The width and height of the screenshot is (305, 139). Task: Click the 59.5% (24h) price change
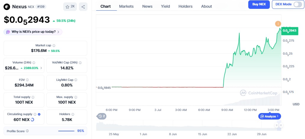(64, 21)
